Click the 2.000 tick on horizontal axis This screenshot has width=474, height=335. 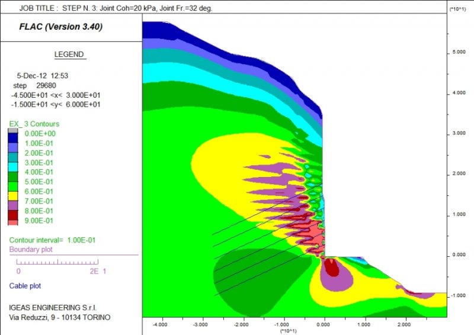pos(405,324)
